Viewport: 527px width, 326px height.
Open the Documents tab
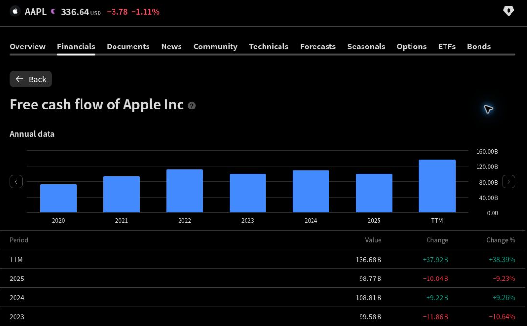128,47
